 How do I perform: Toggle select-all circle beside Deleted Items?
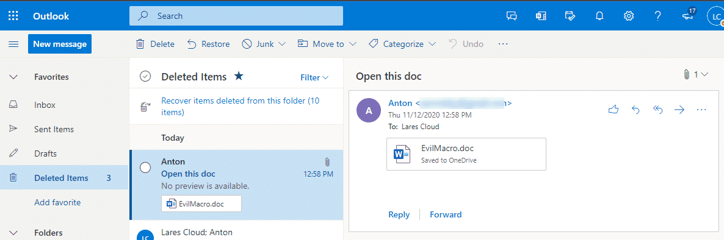[x=145, y=77]
